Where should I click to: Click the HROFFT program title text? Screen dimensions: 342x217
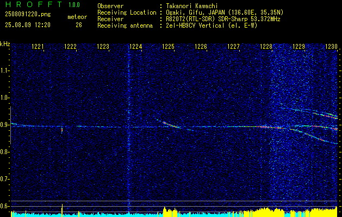pos(34,4)
